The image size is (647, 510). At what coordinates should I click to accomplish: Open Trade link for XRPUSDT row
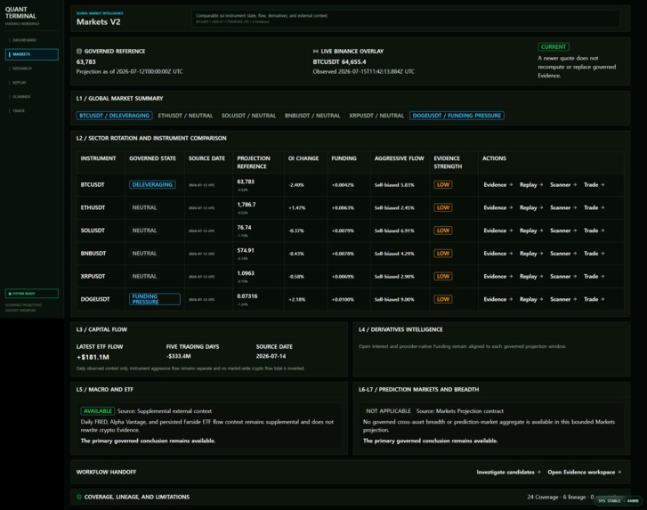594,277
